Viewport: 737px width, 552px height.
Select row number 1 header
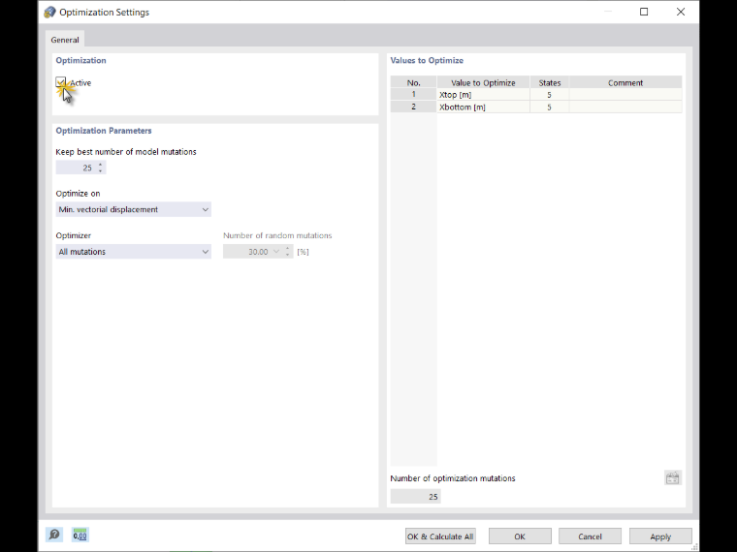pos(414,94)
